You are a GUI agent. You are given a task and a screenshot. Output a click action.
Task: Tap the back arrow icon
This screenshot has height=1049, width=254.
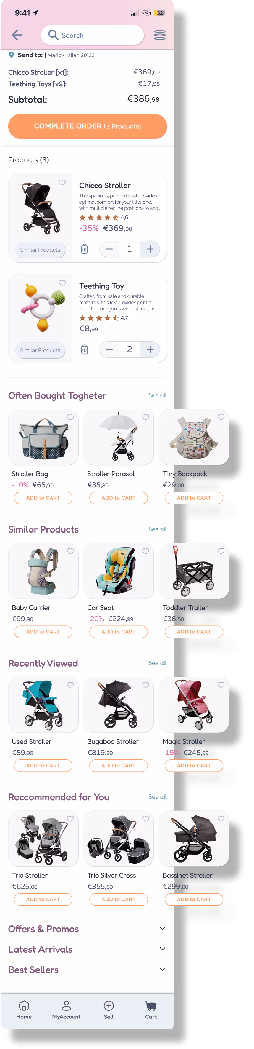pyautogui.click(x=17, y=35)
